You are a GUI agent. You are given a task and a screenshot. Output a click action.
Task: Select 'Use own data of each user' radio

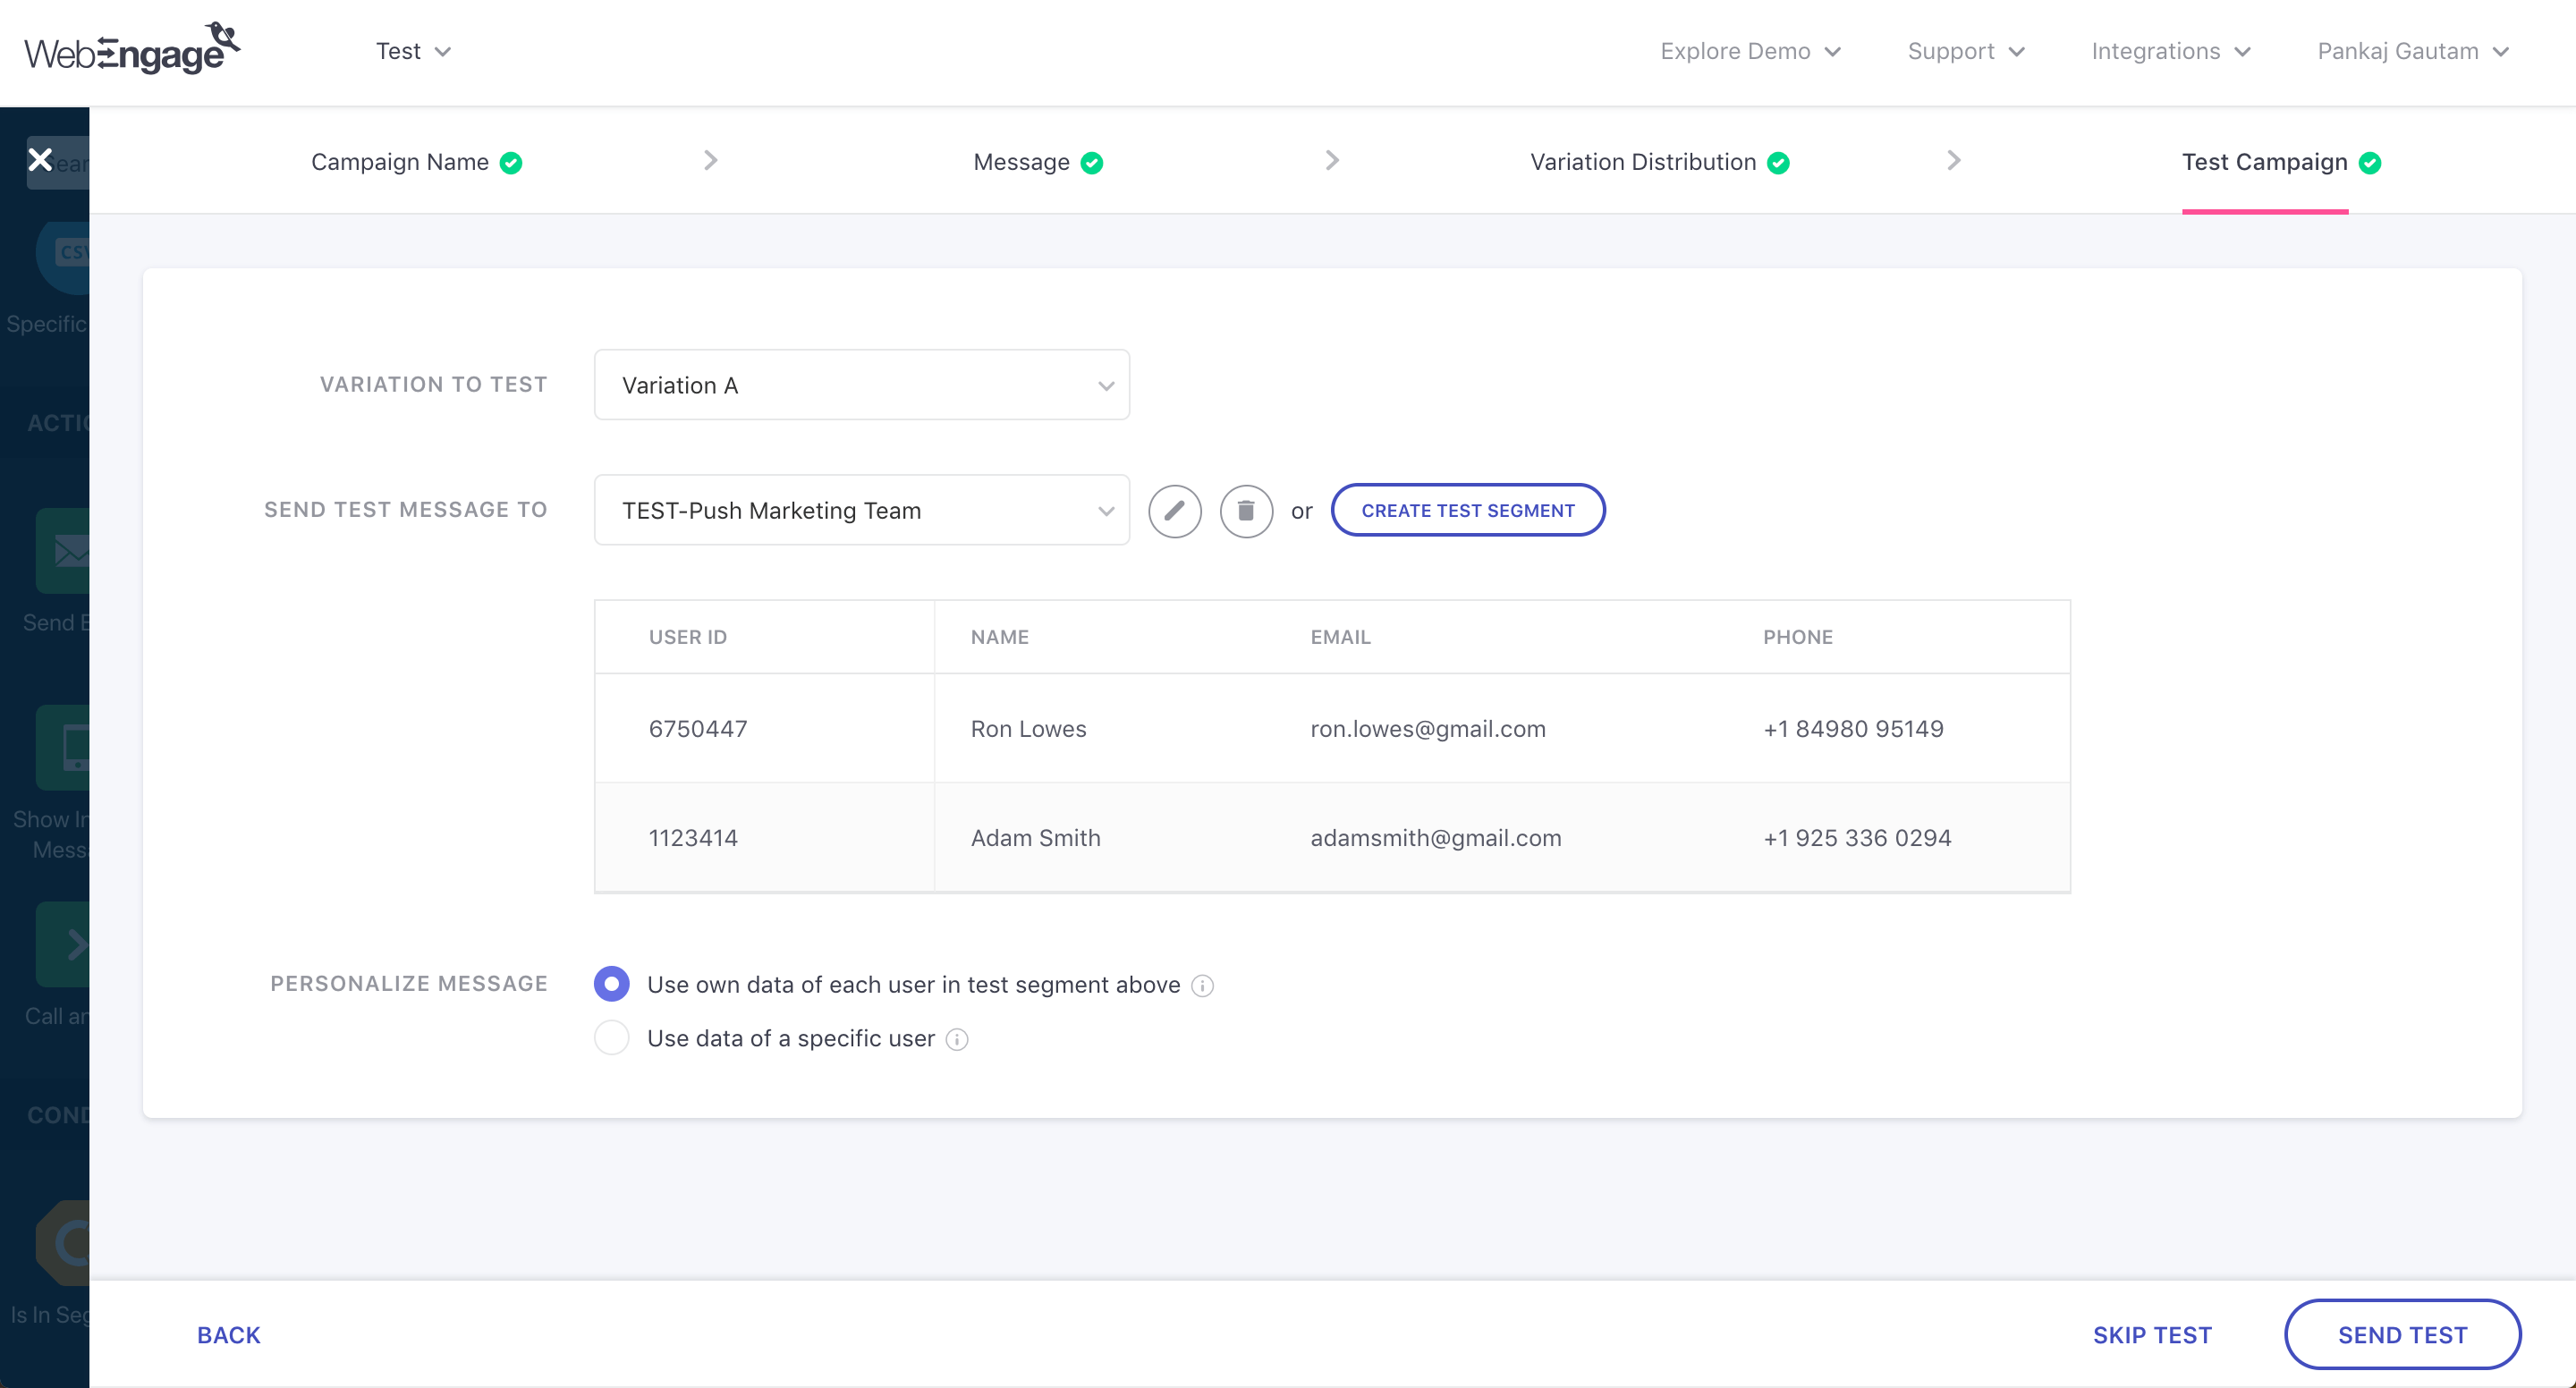[611, 984]
